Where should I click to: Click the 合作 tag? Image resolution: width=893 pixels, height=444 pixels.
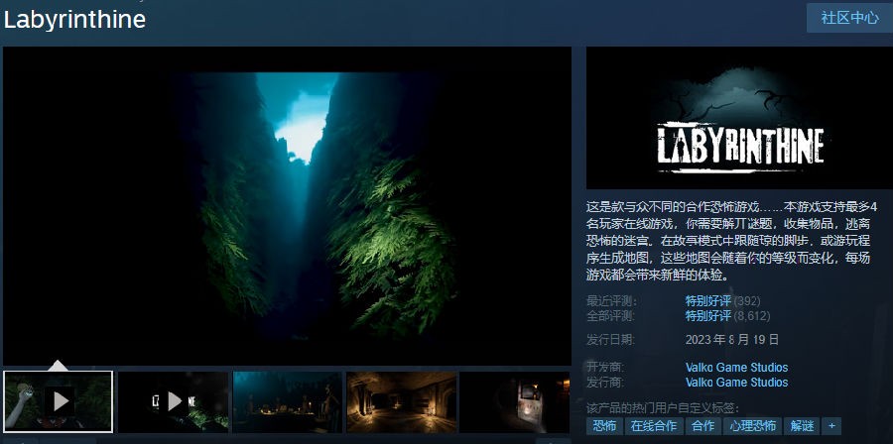click(x=702, y=426)
